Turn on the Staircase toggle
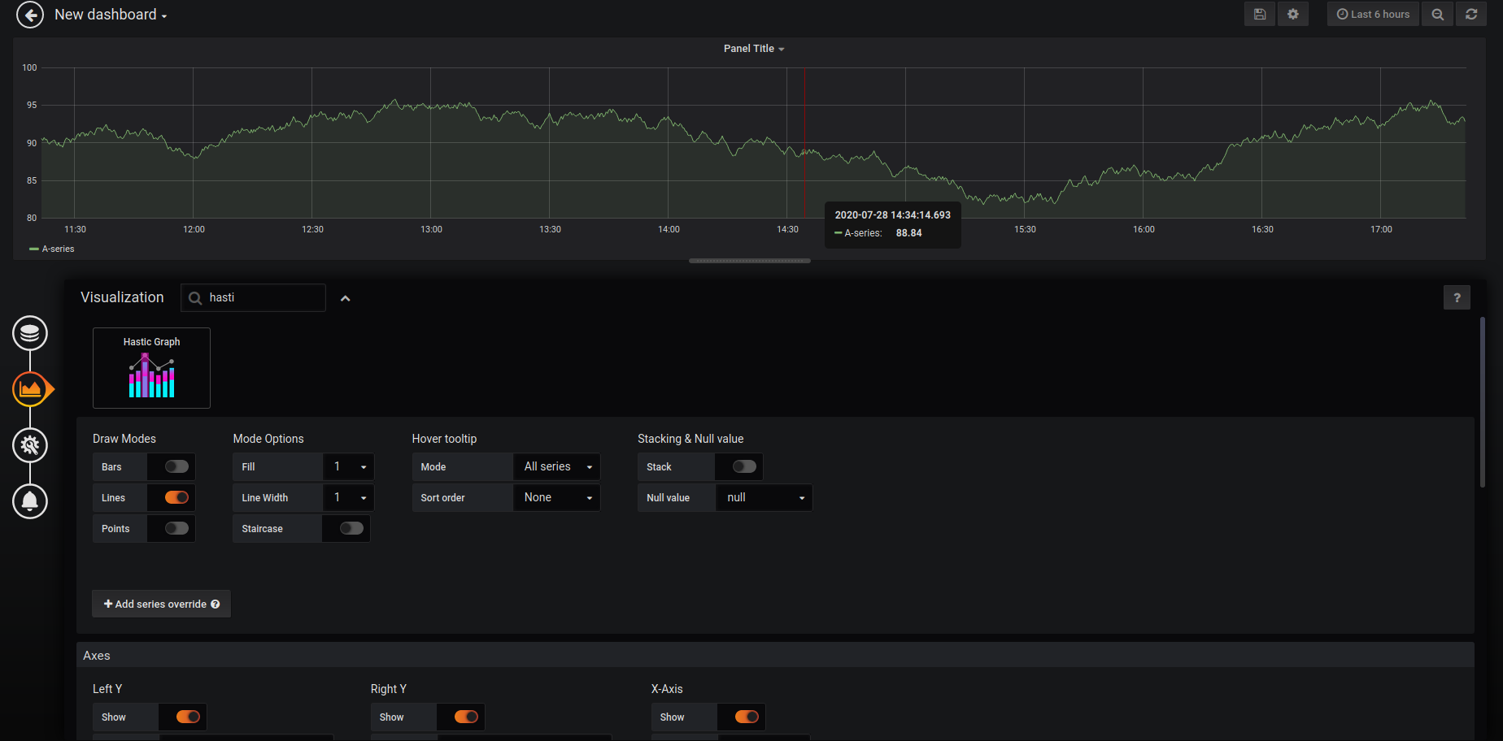The height and width of the screenshot is (741, 1503). [351, 528]
